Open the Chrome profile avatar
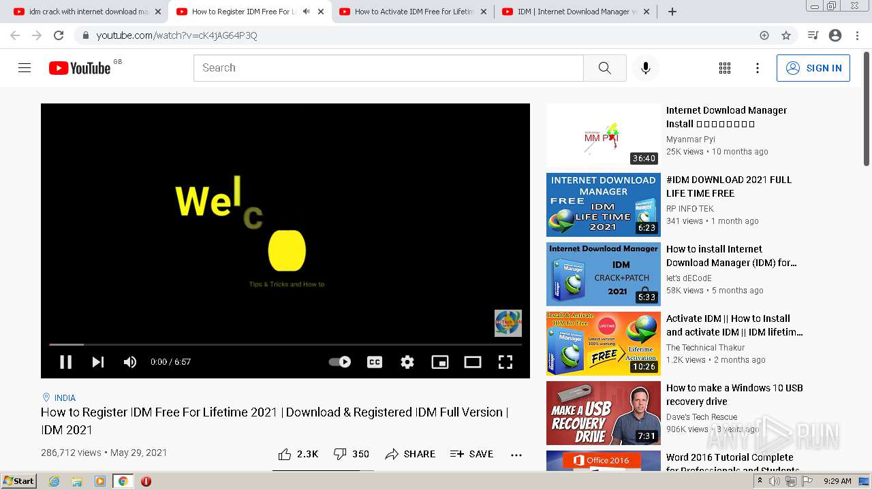The image size is (872, 490). (835, 35)
